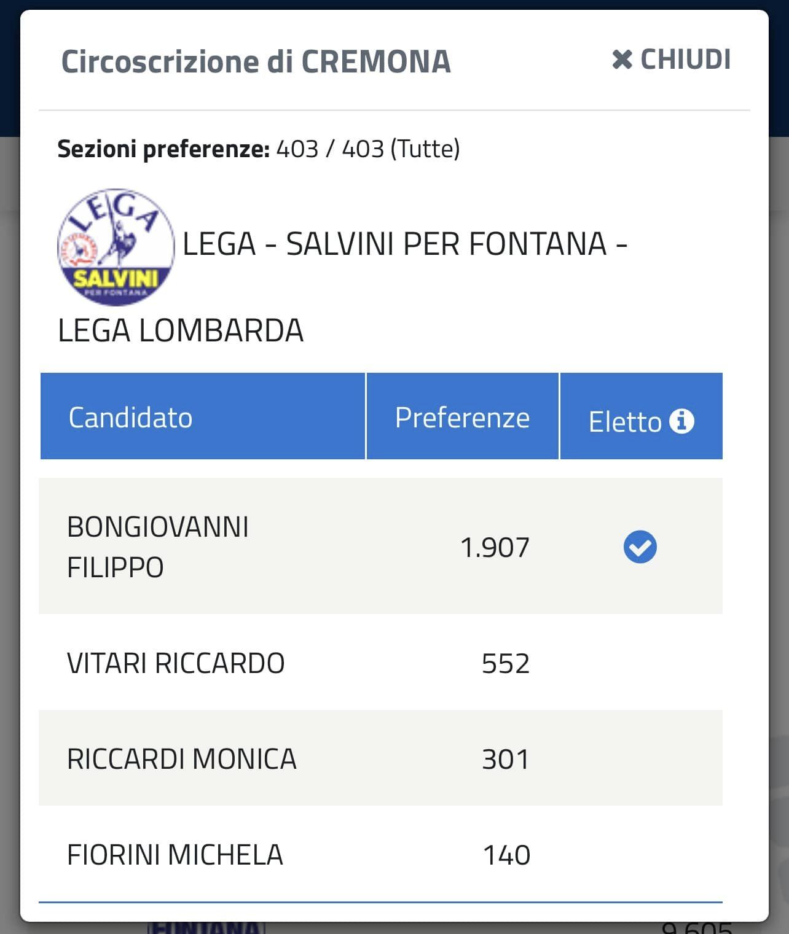Click the 552 preference count
This screenshot has height=934, width=789.
tap(506, 664)
